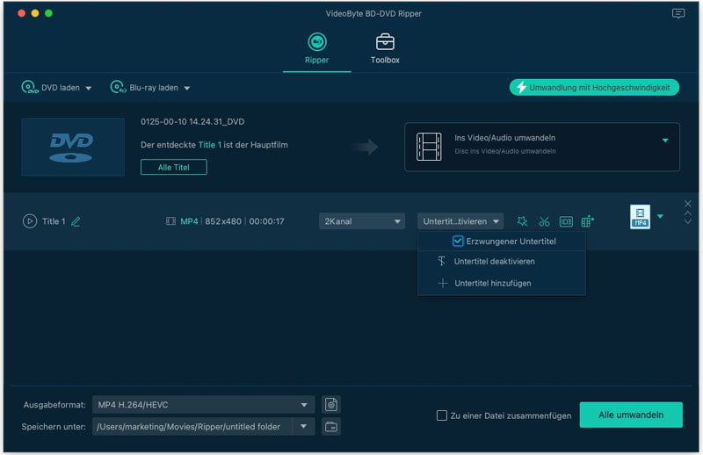The width and height of the screenshot is (703, 455).
Task: Click the Alle umwandeln button
Action: pyautogui.click(x=631, y=415)
